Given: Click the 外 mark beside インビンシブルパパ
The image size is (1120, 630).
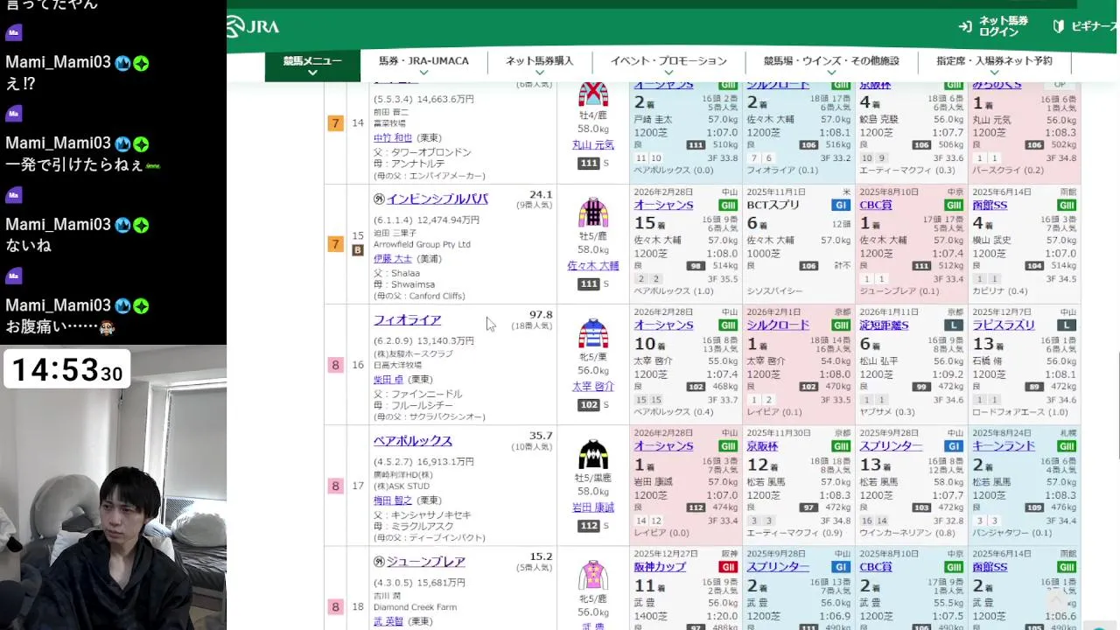Looking at the screenshot, I should [379, 199].
